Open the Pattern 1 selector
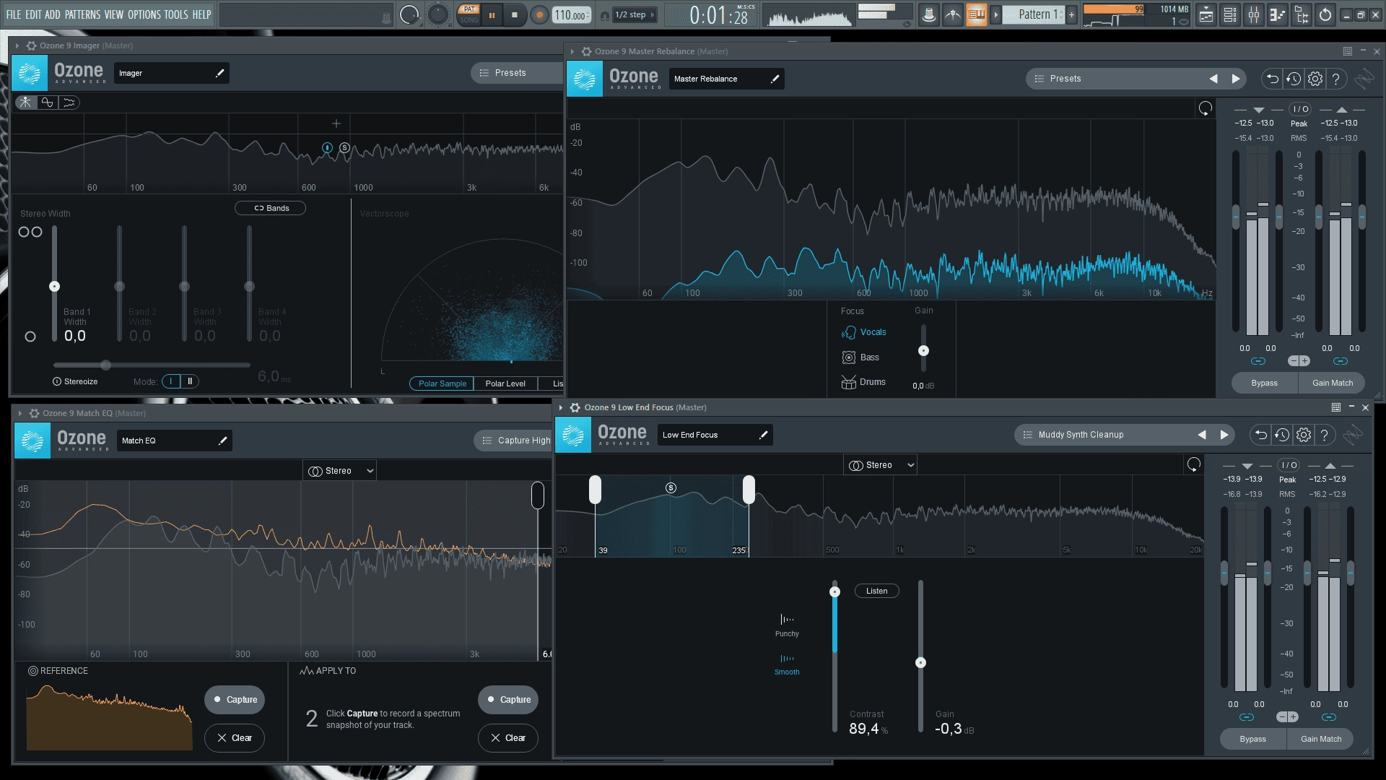 1034,14
